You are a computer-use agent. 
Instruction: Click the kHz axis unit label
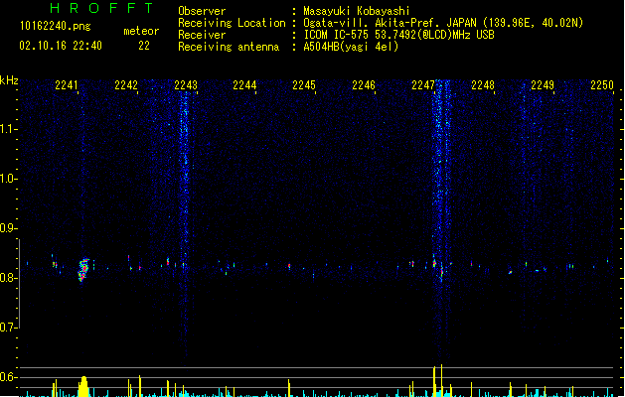tap(9, 80)
